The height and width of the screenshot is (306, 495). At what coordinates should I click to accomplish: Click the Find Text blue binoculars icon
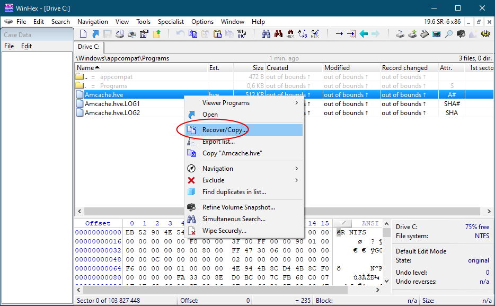pos(266,34)
